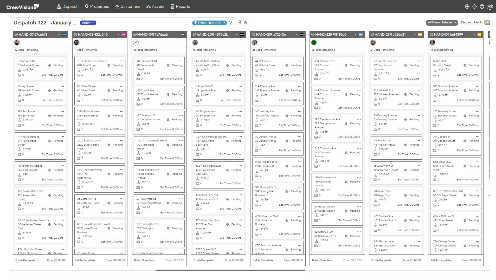The width and height of the screenshot is (496, 280).
Task: Click photo count icon on Metro Hall card
Action: coord(435,75)
